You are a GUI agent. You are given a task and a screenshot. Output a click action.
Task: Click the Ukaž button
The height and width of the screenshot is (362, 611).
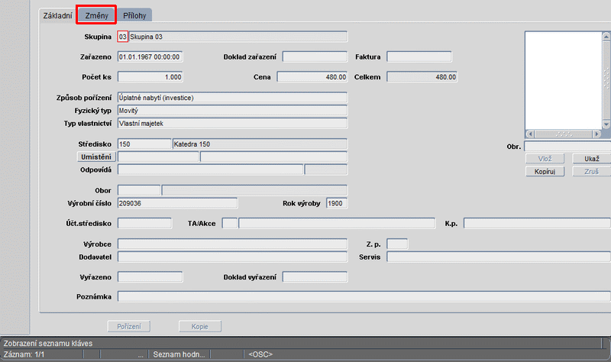tap(591, 159)
